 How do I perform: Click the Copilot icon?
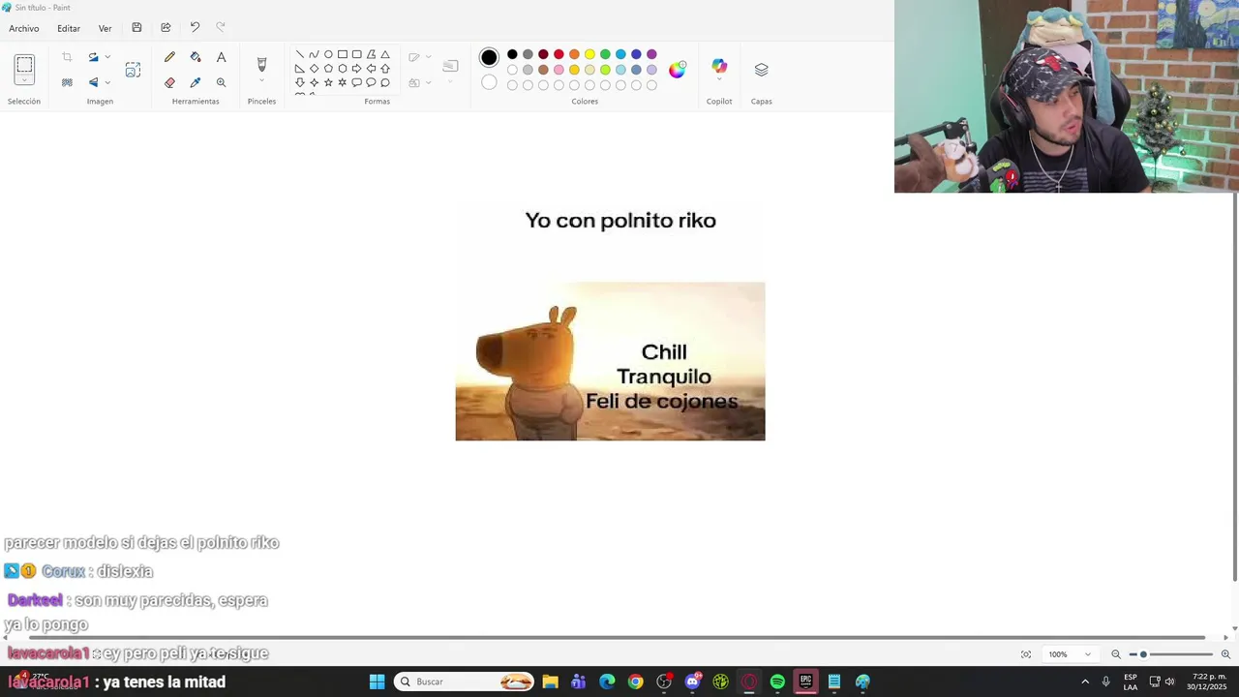[x=719, y=66]
